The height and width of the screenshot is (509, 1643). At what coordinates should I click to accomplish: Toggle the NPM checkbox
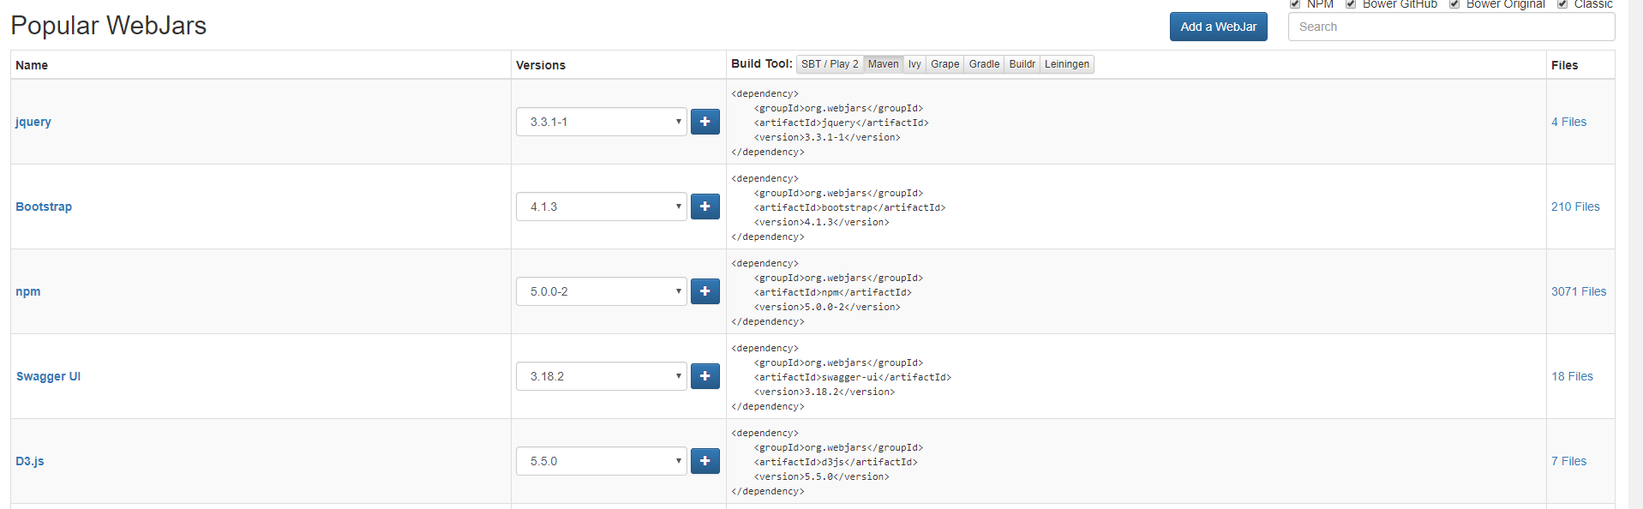coord(1295,4)
